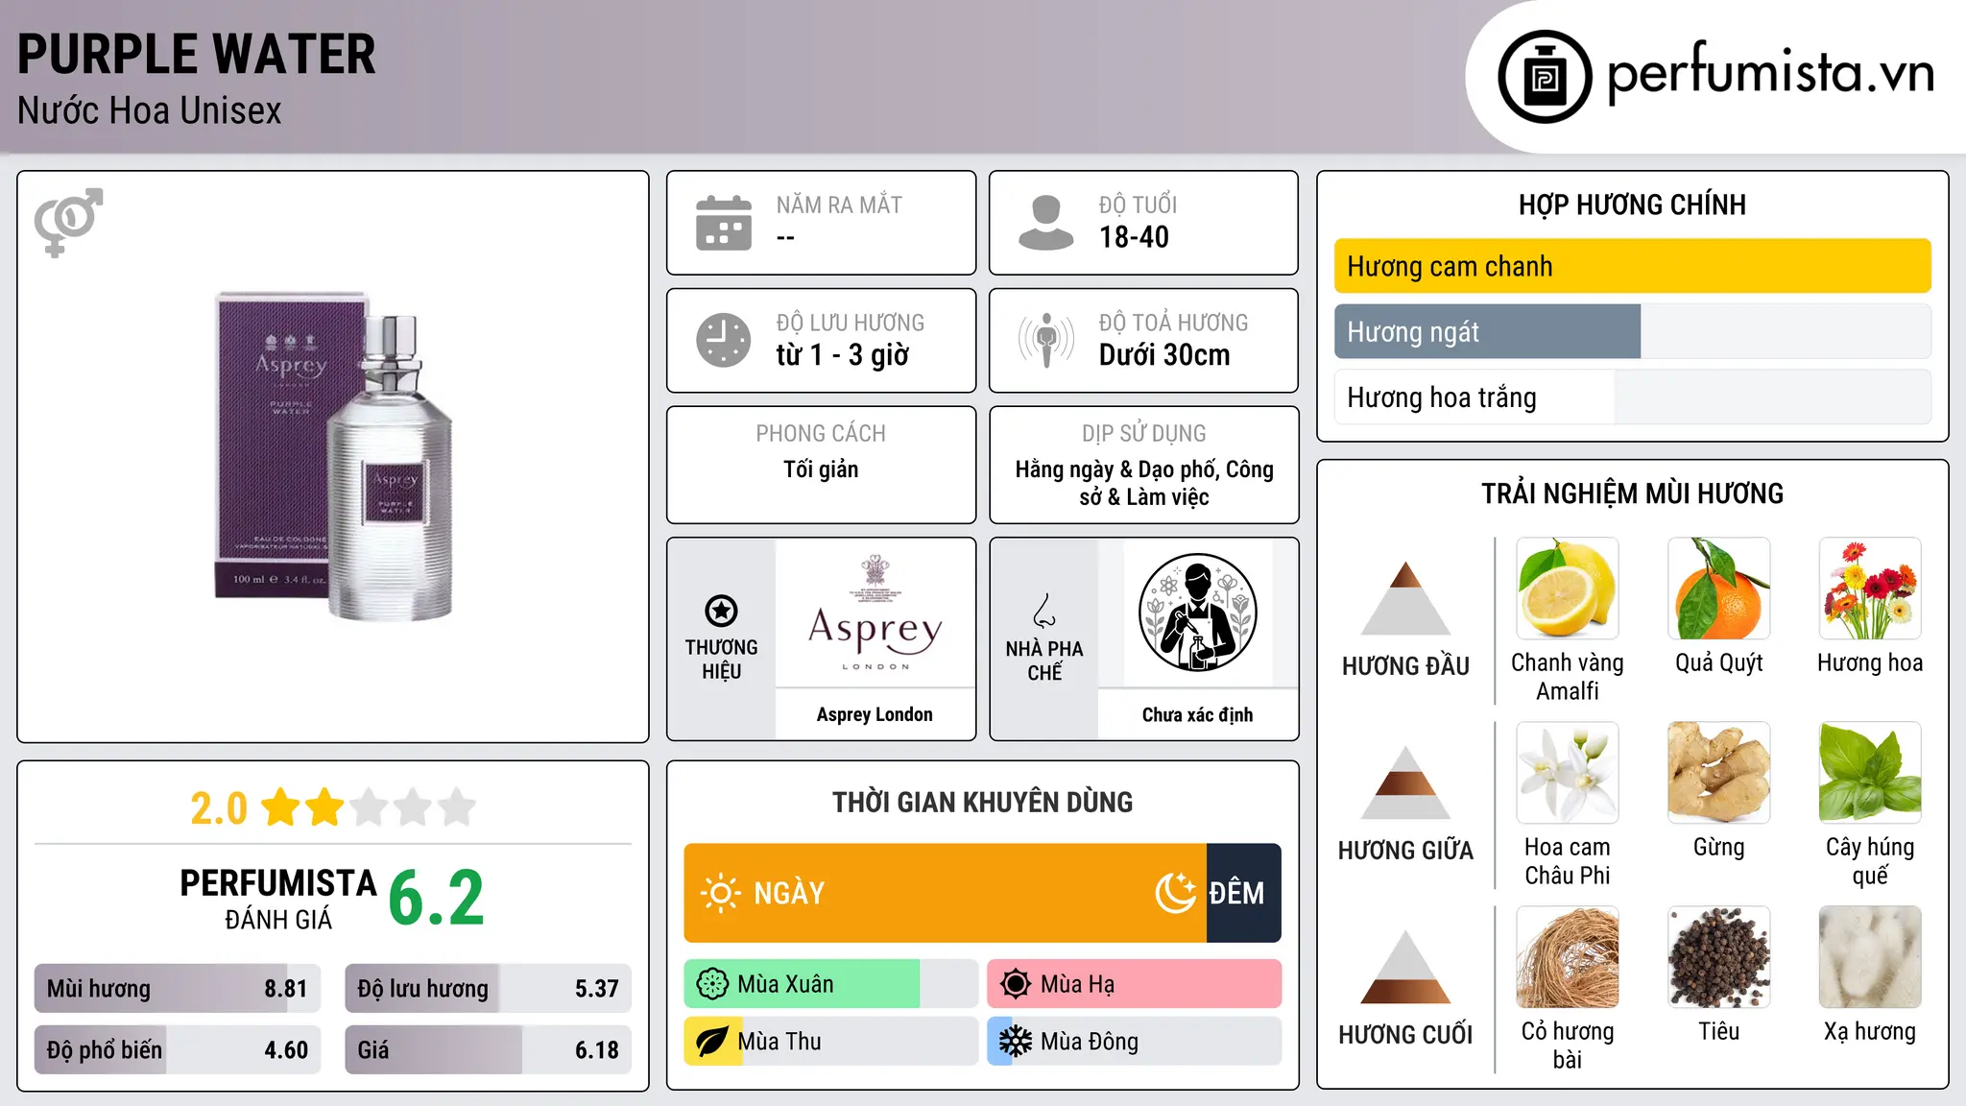Click the Hương ngát accord bar
The width and height of the screenshot is (1966, 1106).
pyautogui.click(x=1633, y=331)
